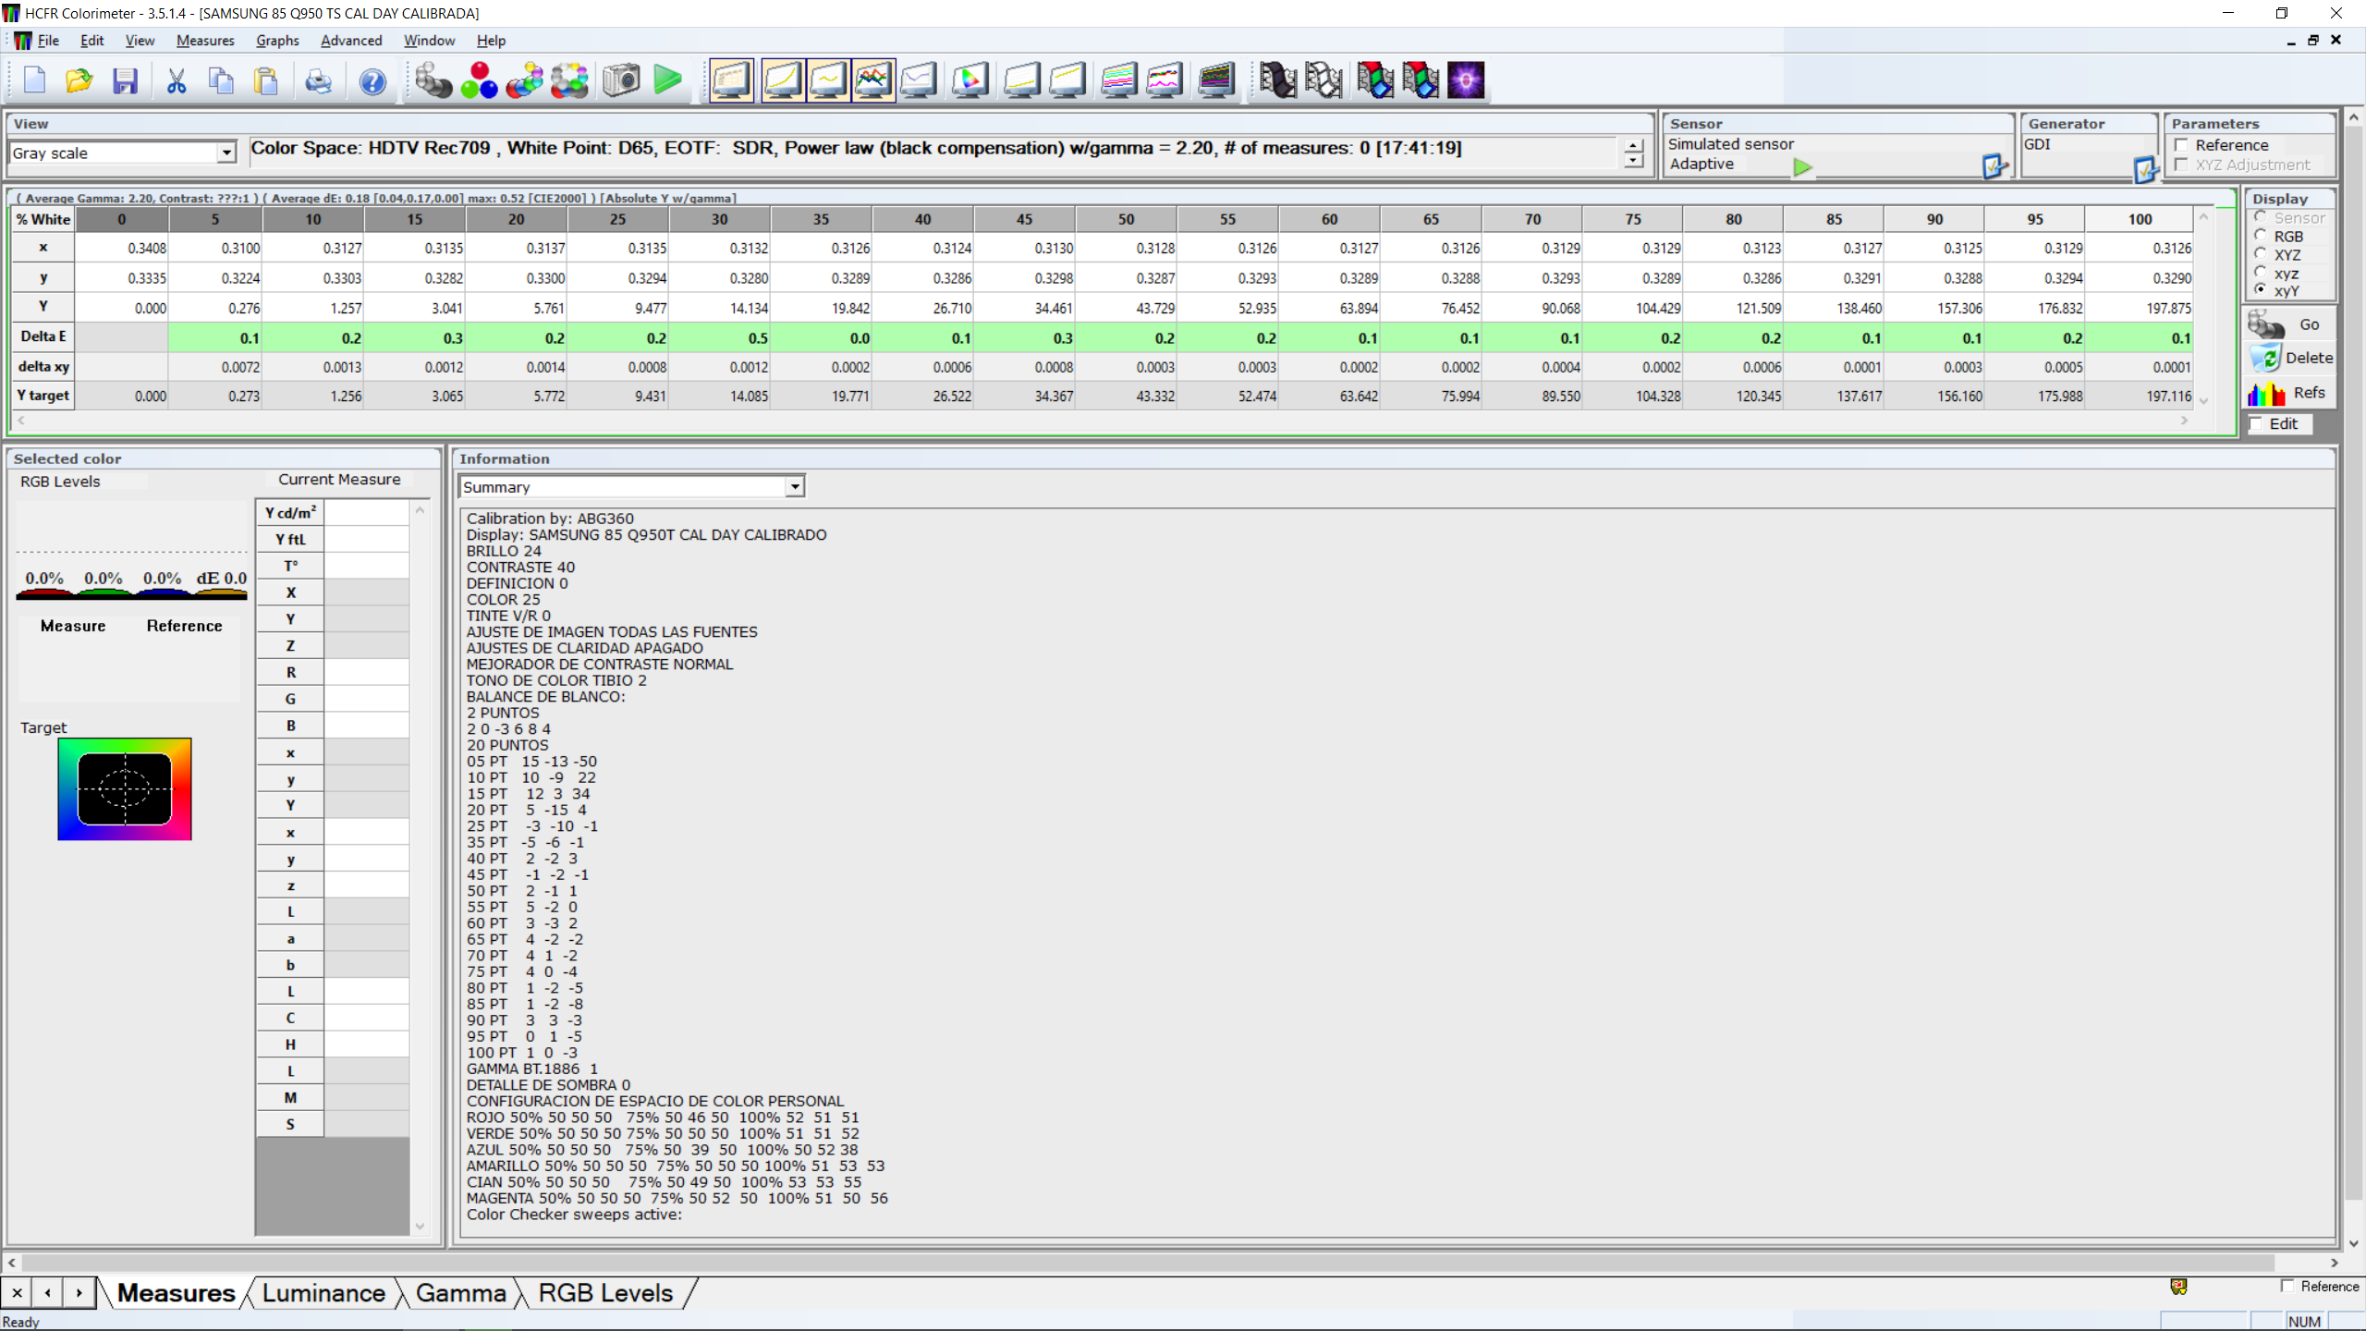Open the Gray scale view dropdown
Image resolution: width=2366 pixels, height=1331 pixels.
(226, 153)
